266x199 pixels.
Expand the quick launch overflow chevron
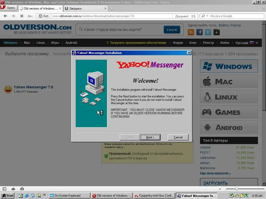[44, 195]
